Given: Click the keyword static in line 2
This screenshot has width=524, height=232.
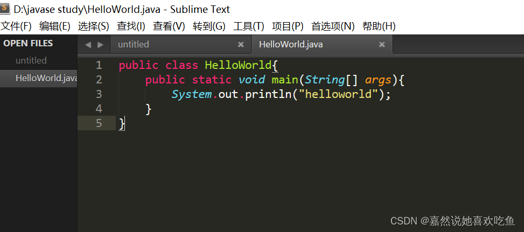Looking at the screenshot, I should pos(212,80).
